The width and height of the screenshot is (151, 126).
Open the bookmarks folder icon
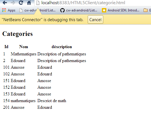145,10
